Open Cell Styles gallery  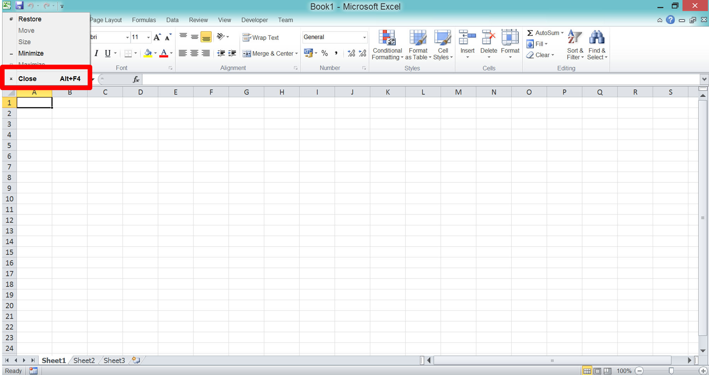coord(443,45)
